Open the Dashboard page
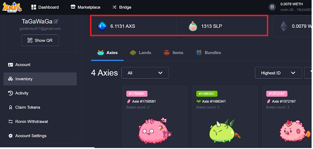 click(45, 7)
